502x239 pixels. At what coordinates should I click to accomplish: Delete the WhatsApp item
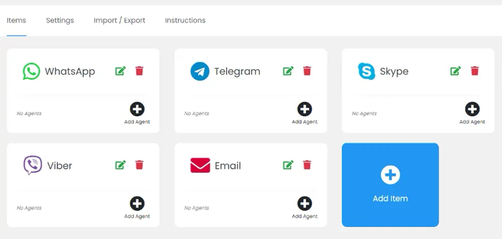[139, 71]
